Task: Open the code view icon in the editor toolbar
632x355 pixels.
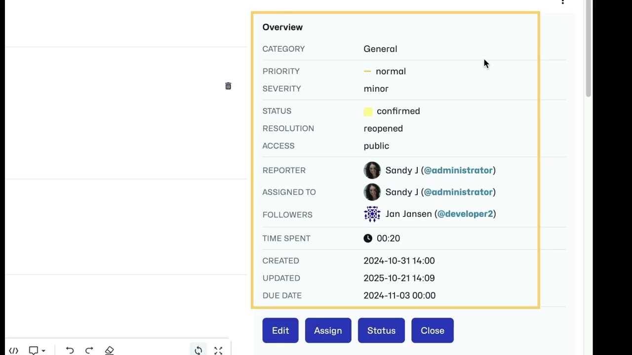Action: 13,351
